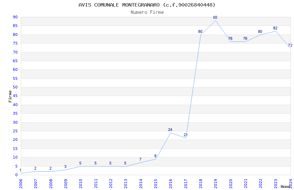The width and height of the screenshot is (294, 190).
Task: Select x-axis year 2023
Action: (x=276, y=184)
